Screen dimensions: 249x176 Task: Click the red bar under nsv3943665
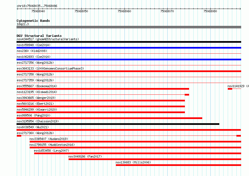click(101, 101)
